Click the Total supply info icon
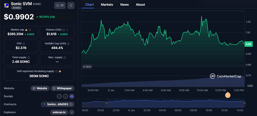Viewport: 257px width, 116px height. click(29, 57)
